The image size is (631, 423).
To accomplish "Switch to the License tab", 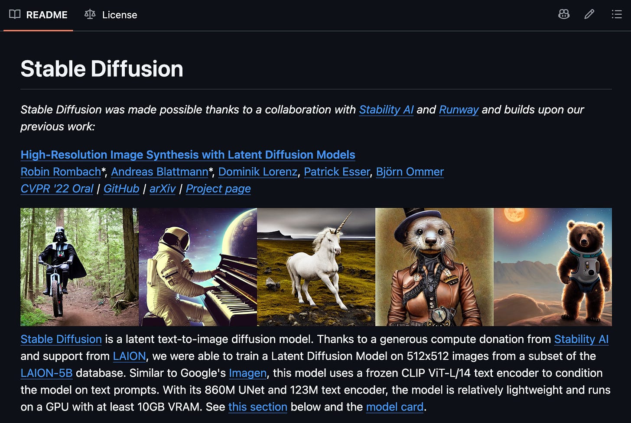I will tap(111, 15).
